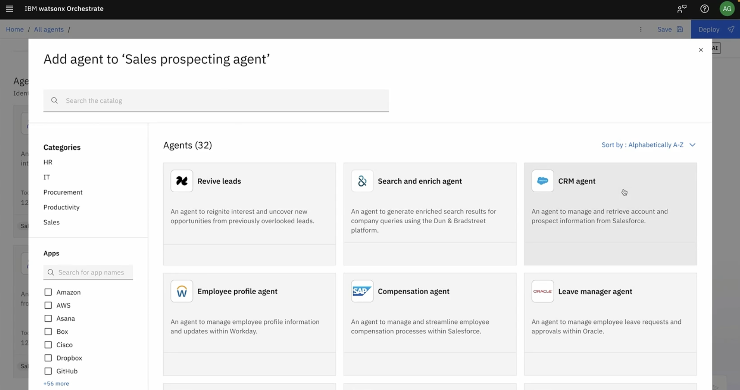Click the sort dropdown chevron arrow

[692, 145]
